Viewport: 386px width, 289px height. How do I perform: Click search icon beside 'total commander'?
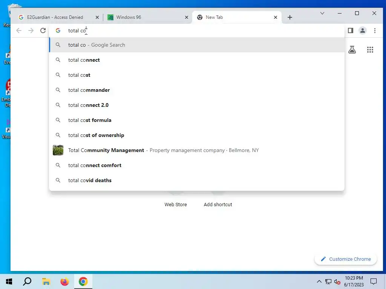coord(58,90)
